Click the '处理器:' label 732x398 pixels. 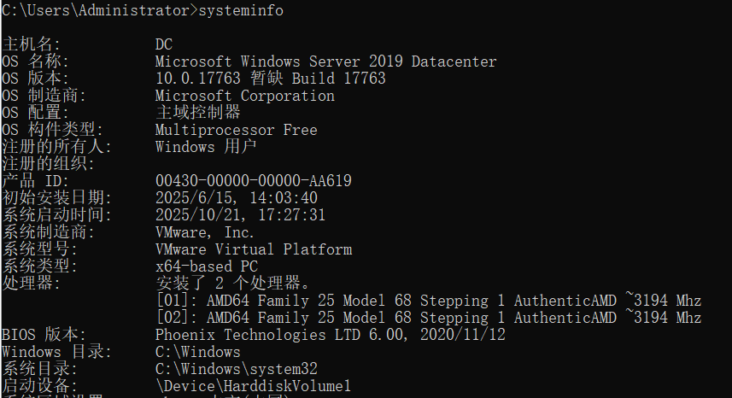pyautogui.click(x=32, y=283)
